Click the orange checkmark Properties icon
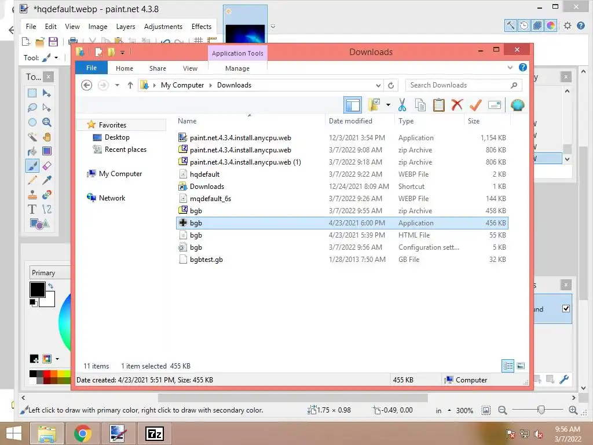The height and width of the screenshot is (445, 593). [x=475, y=105]
